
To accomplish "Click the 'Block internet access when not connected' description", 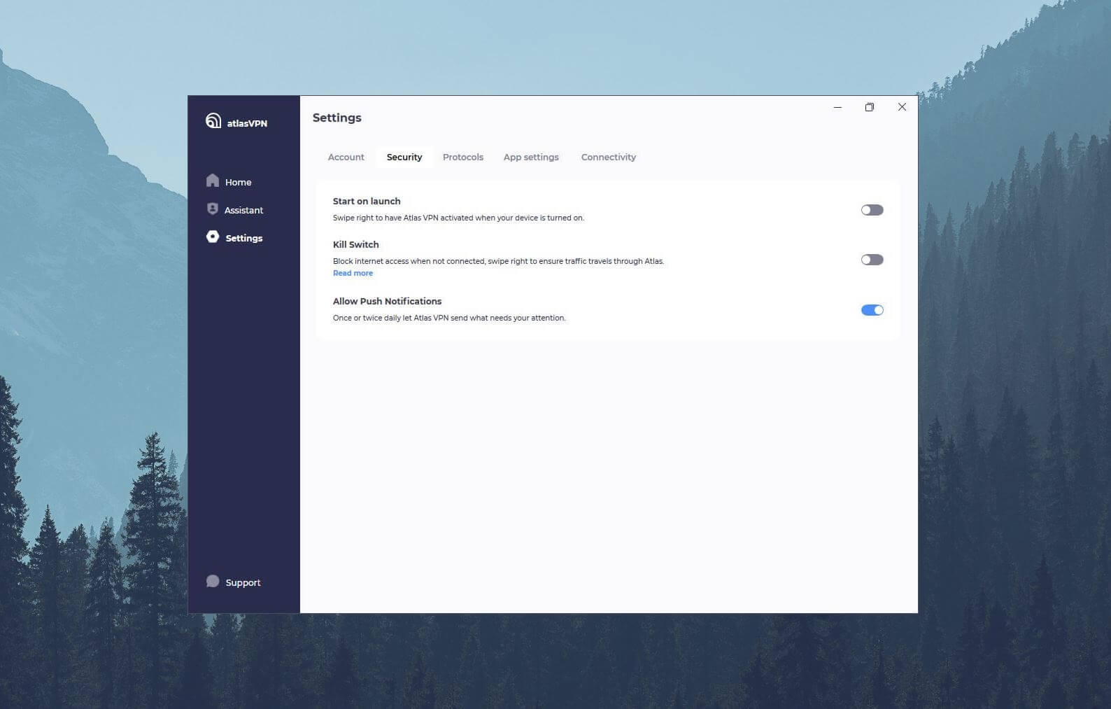I will click(x=498, y=261).
